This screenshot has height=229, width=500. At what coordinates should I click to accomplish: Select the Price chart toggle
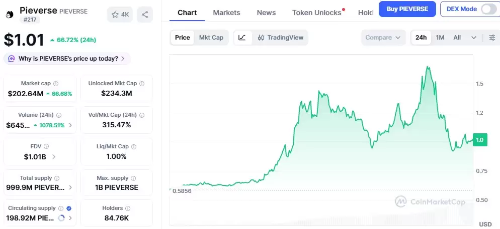[183, 38]
